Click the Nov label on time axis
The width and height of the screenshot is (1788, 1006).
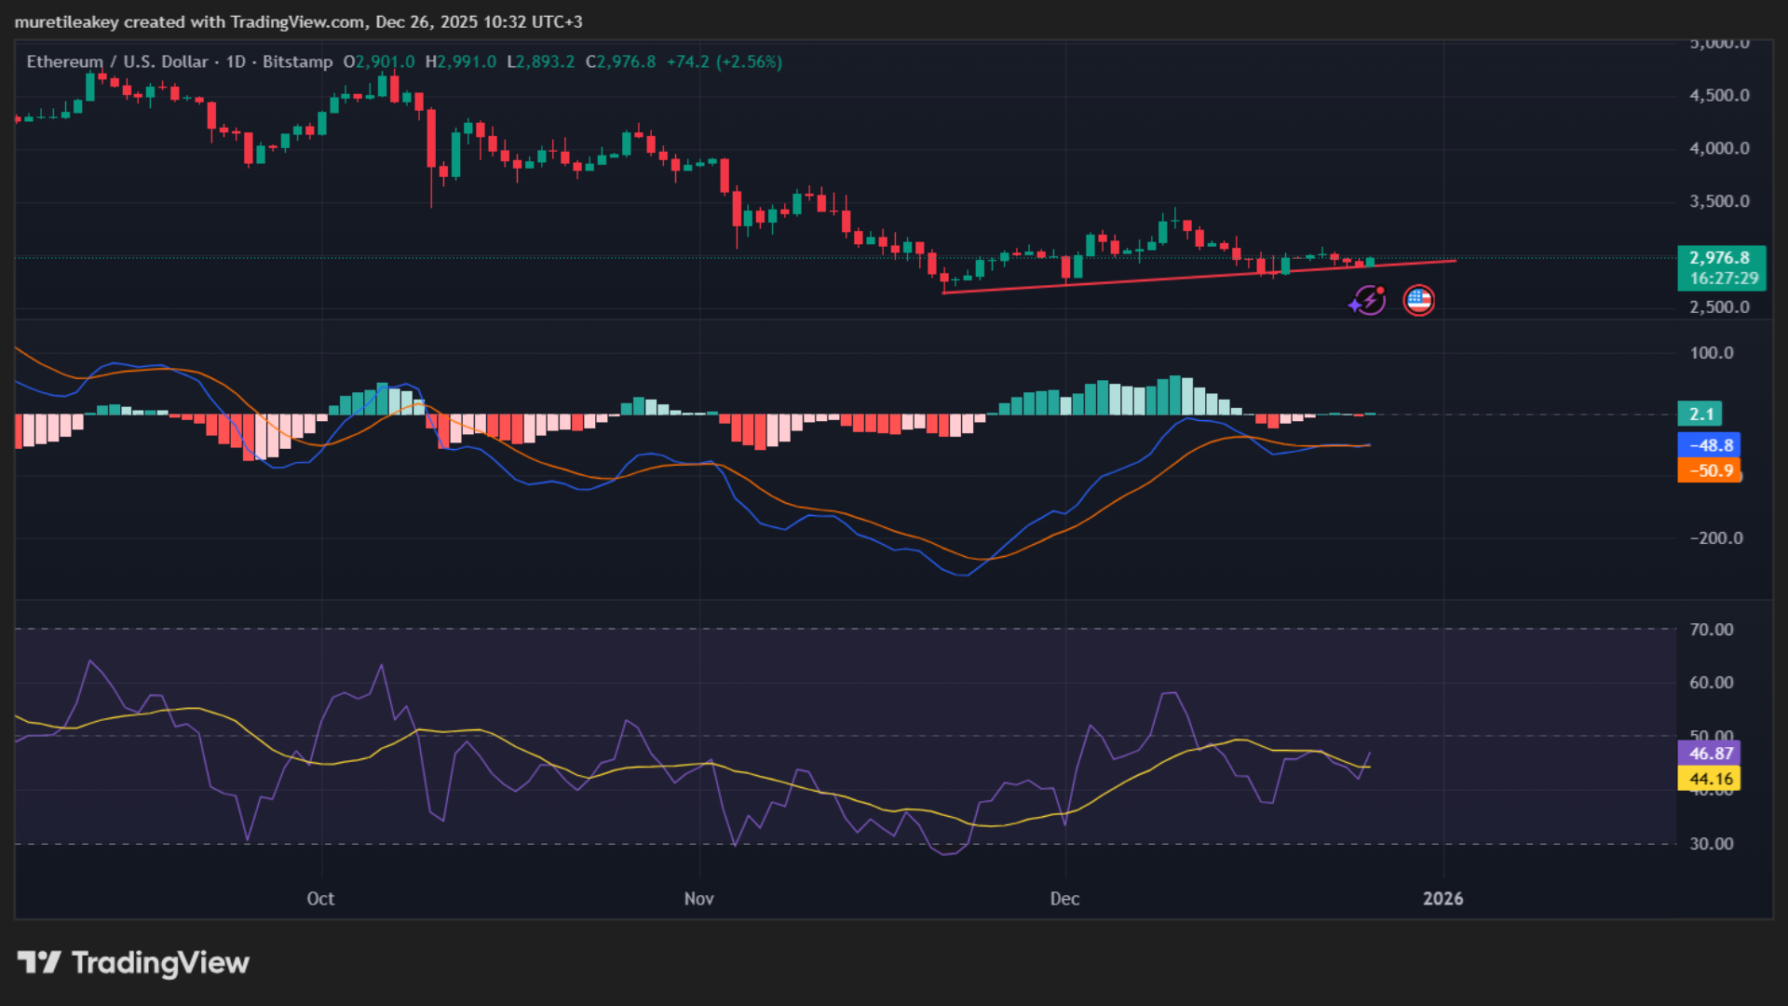[698, 899]
